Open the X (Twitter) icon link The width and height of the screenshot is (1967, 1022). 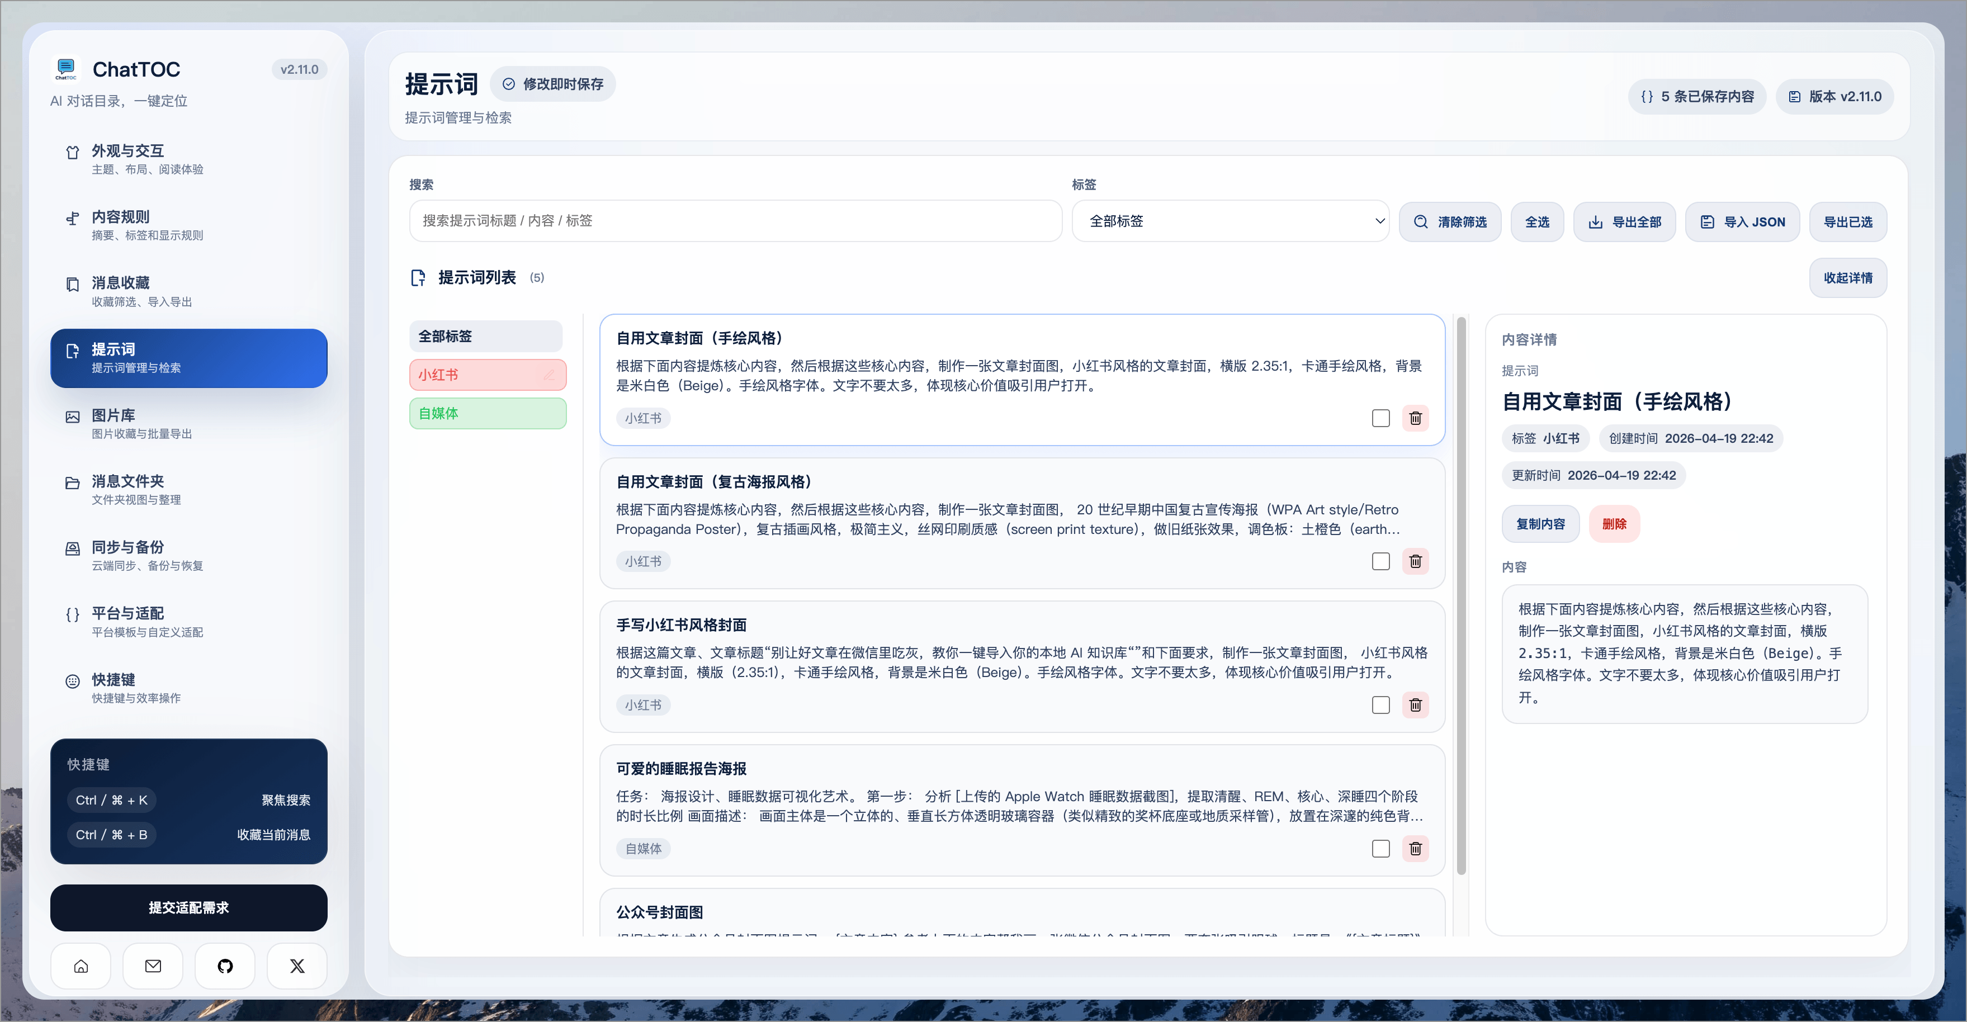tap(297, 966)
